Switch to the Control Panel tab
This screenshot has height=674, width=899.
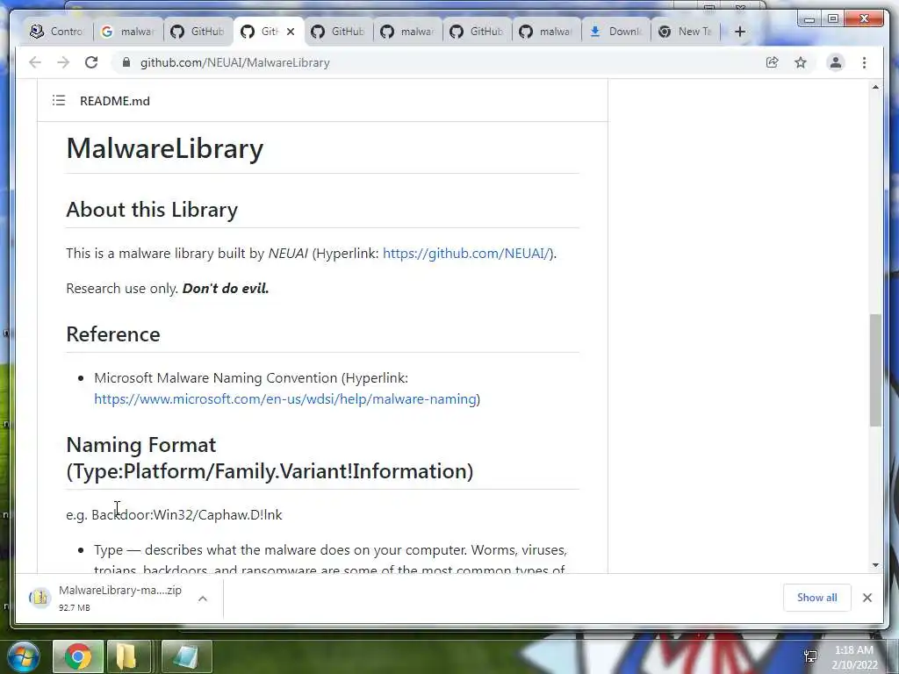pyautogui.click(x=57, y=32)
